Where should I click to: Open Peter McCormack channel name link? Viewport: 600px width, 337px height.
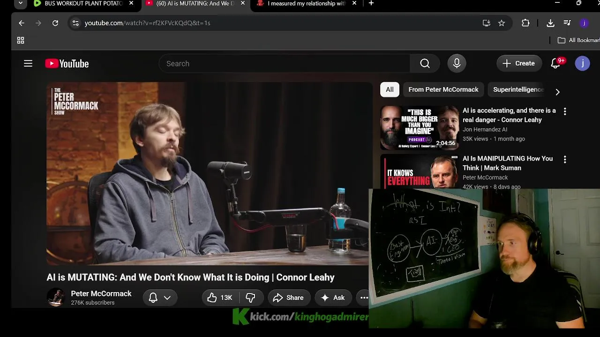[x=101, y=294]
